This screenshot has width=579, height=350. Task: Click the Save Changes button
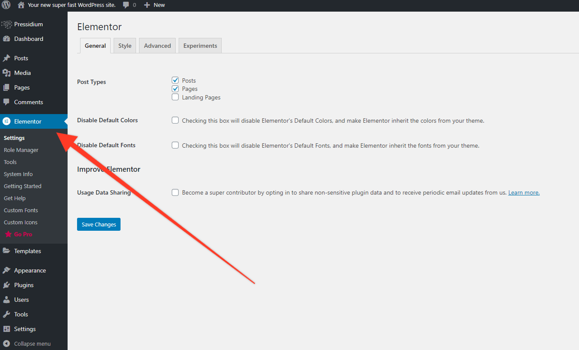pos(99,224)
